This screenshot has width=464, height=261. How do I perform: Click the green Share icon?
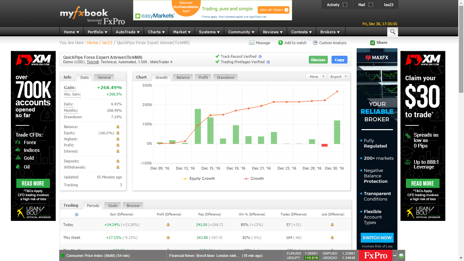pyautogui.click(x=373, y=43)
